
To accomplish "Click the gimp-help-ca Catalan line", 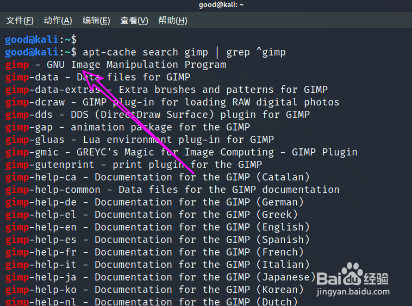I will point(158,177).
